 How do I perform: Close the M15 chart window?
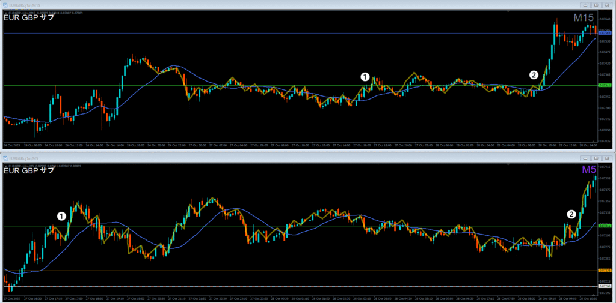(x=607, y=5)
